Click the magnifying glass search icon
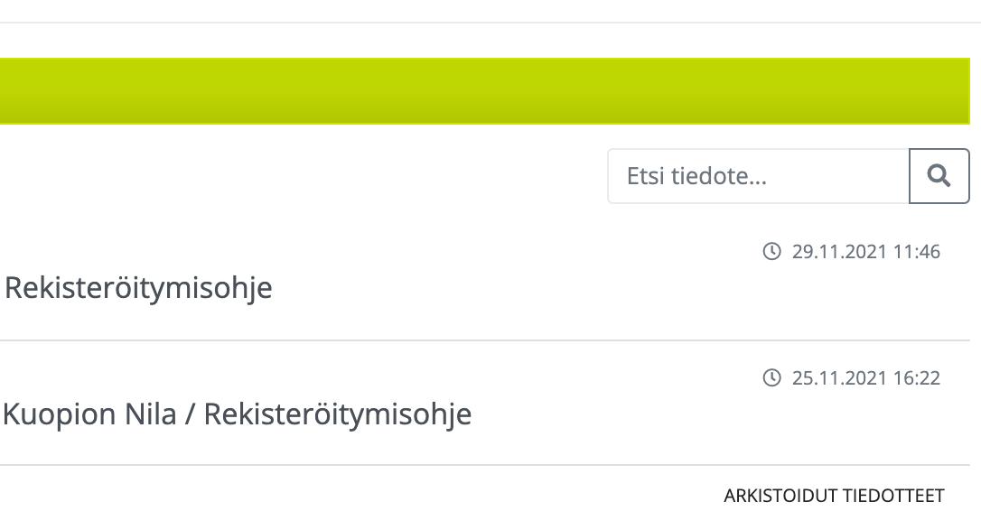 point(939,176)
